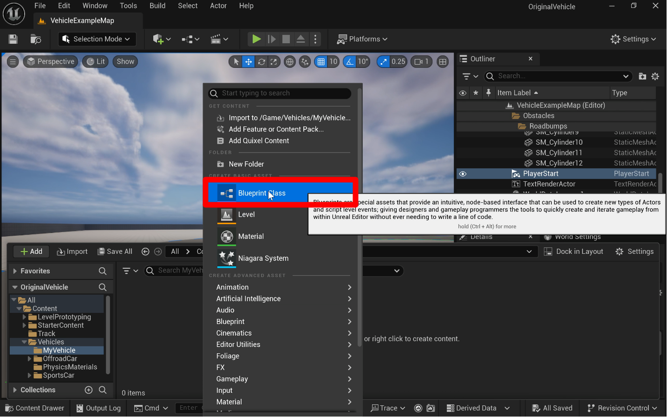Add new folder in Outliner icon

point(642,76)
